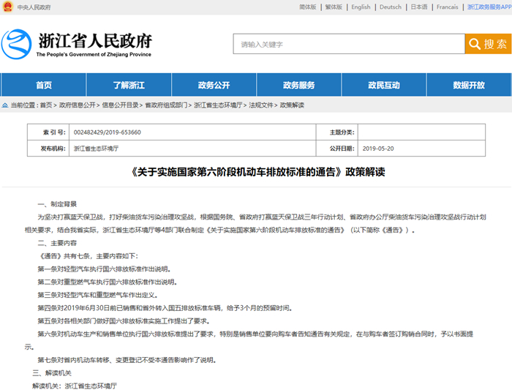Click the national emblem icon at top left
The height and width of the screenshot is (390, 512).
pos(7,7)
